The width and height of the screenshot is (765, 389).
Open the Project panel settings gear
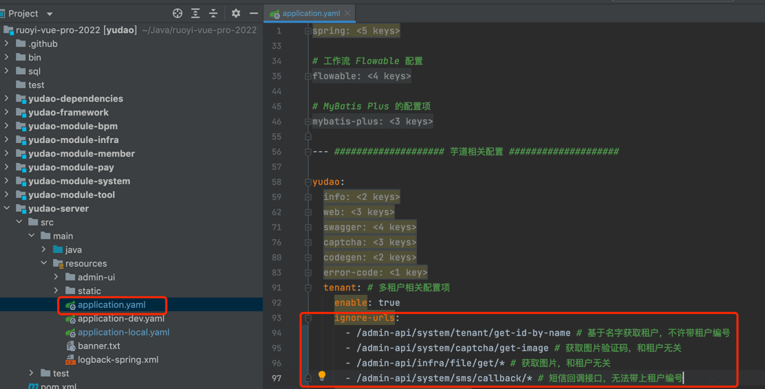click(236, 13)
